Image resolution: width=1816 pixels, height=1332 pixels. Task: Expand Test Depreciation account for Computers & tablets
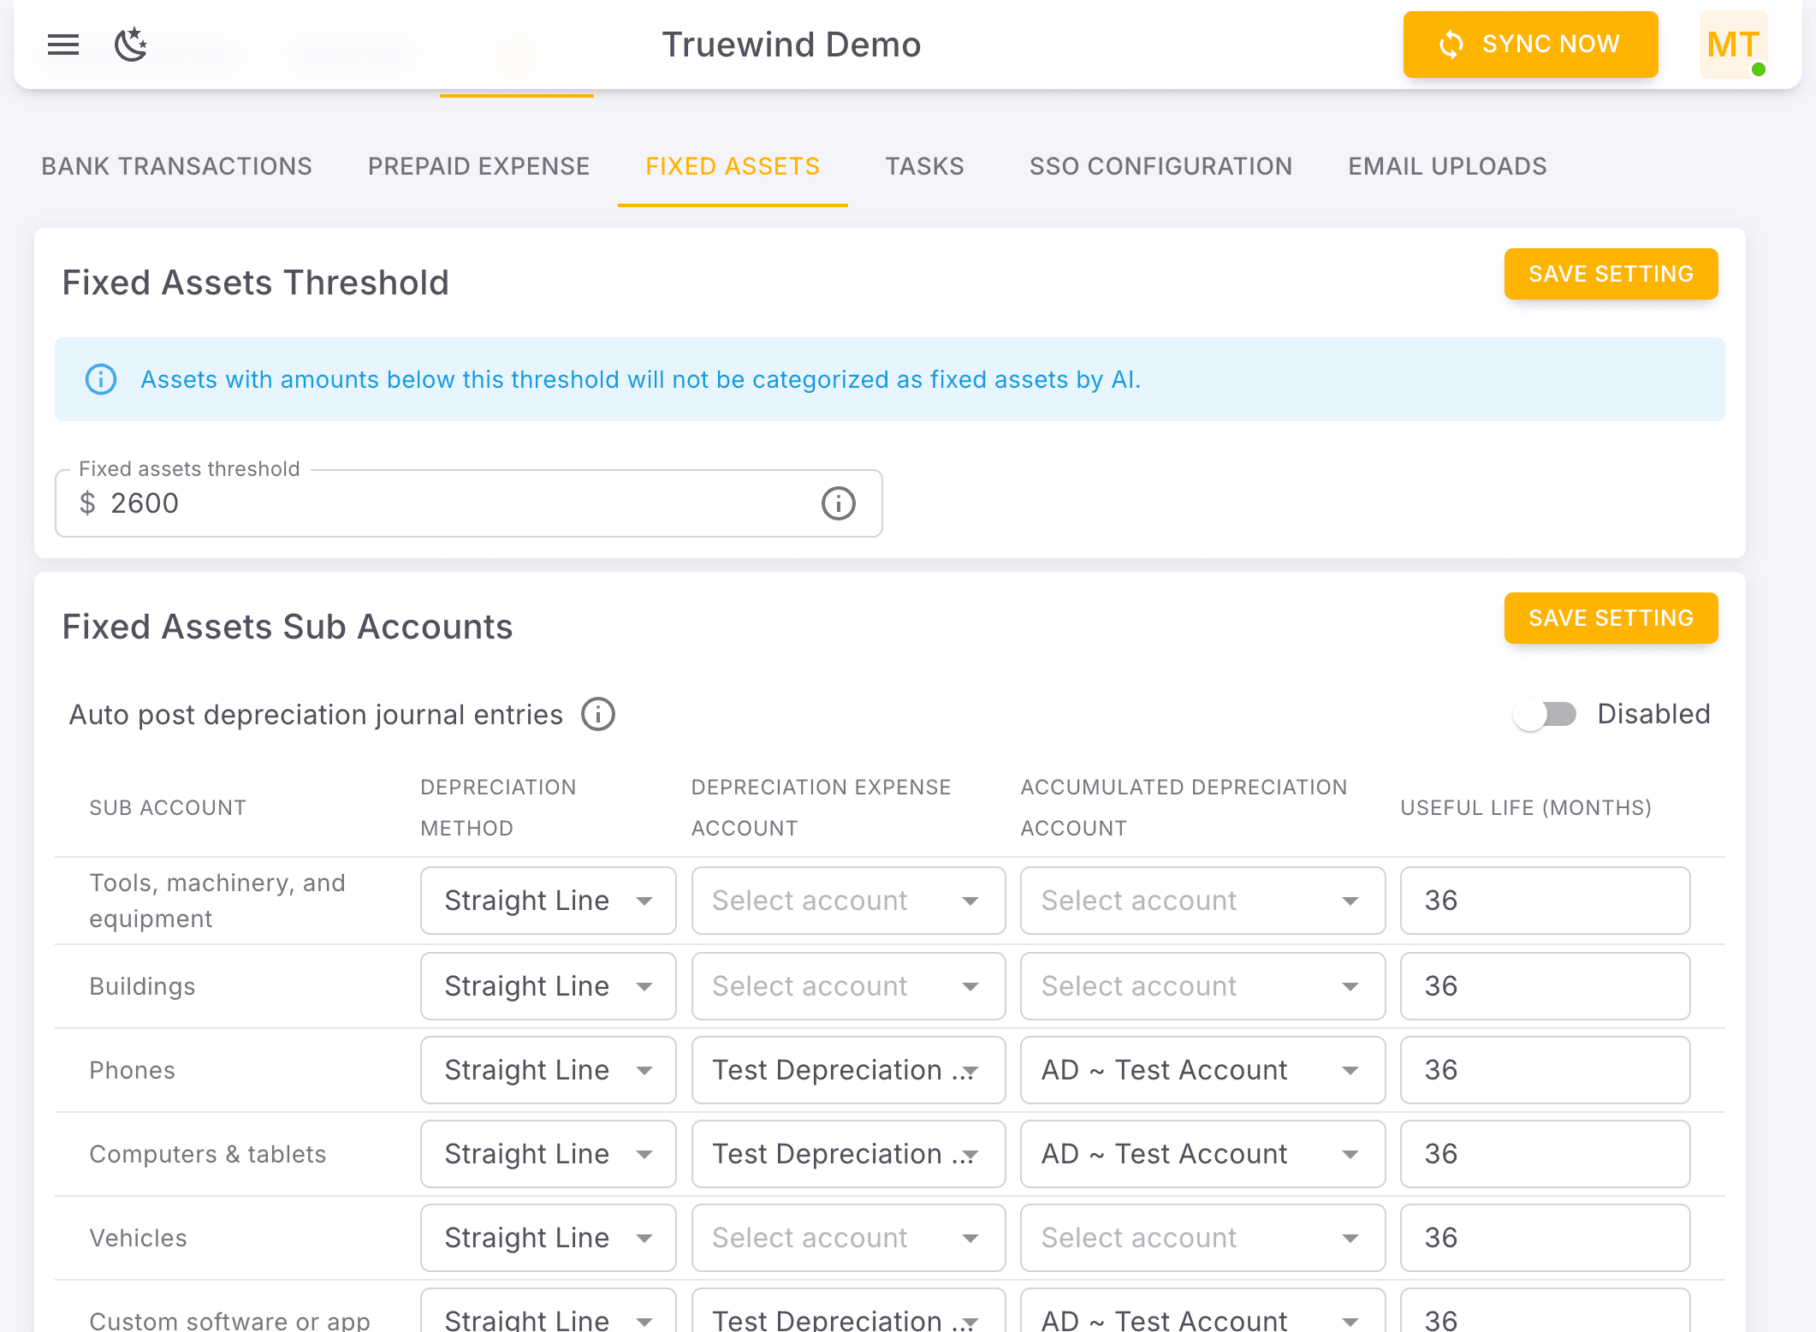(x=847, y=1154)
